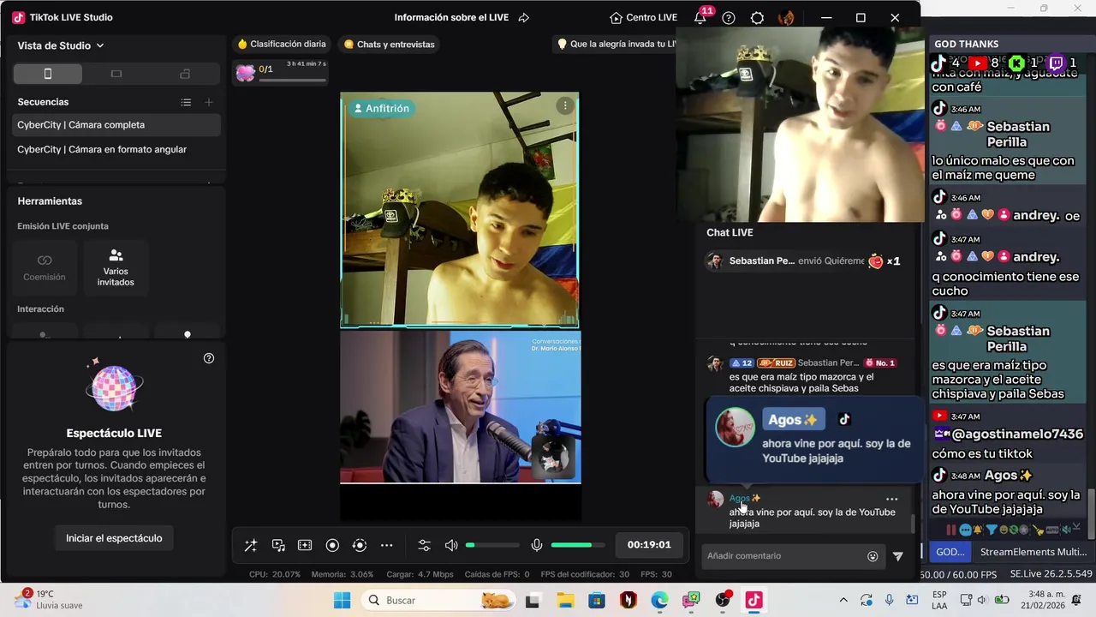Open OBS Studio from taskbar
This screenshot has height=617, width=1096.
[724, 600]
